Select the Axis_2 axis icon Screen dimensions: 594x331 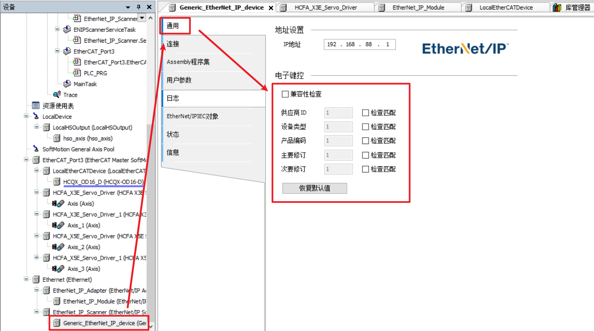tap(58, 247)
